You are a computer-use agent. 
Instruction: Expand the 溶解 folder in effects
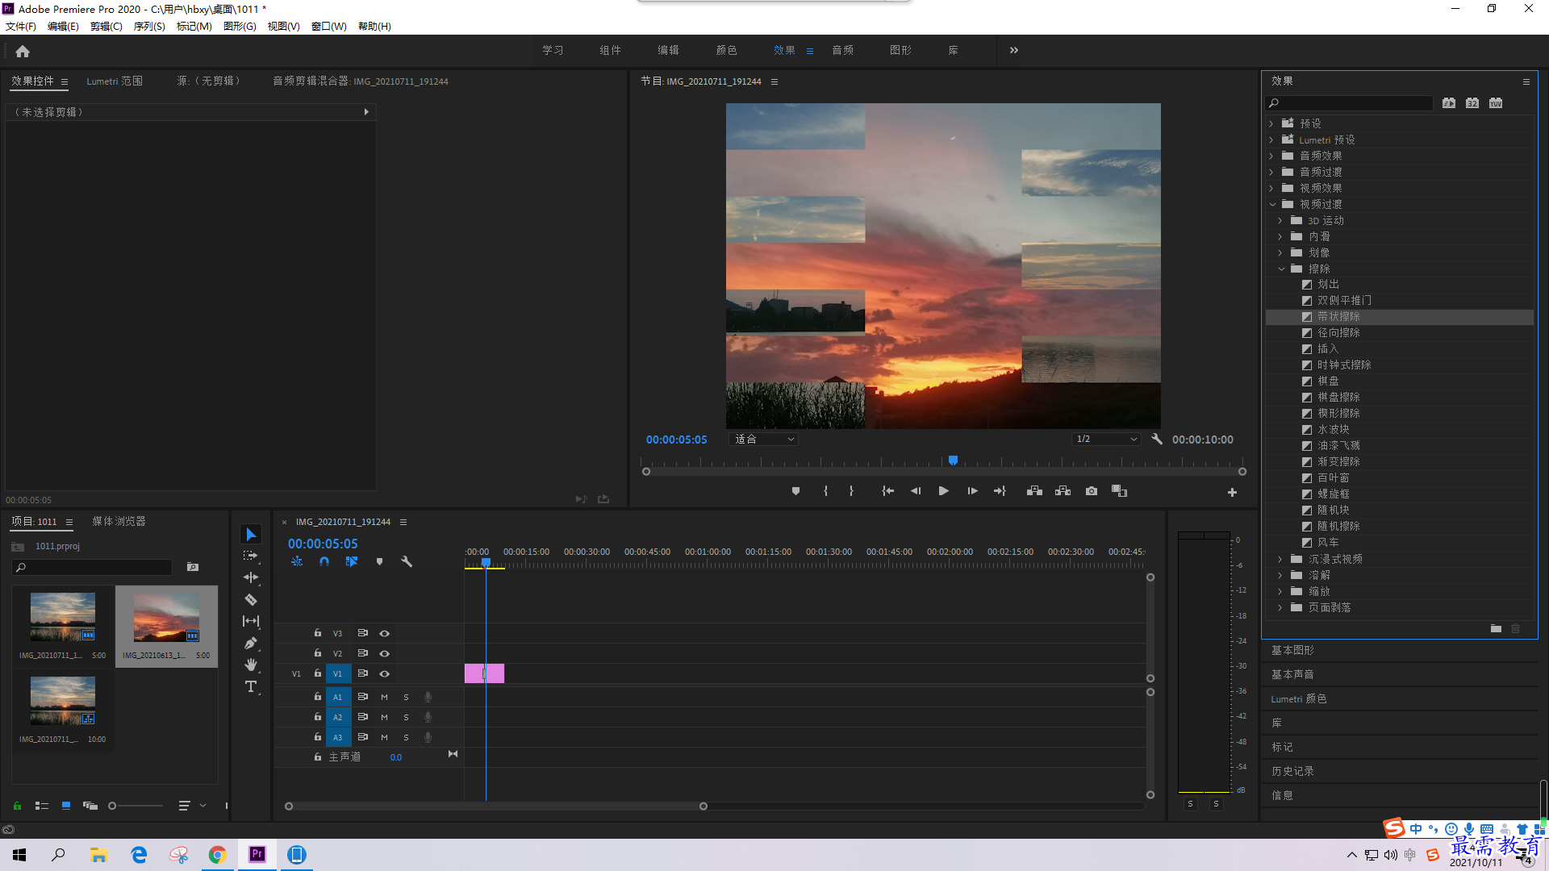coord(1280,576)
